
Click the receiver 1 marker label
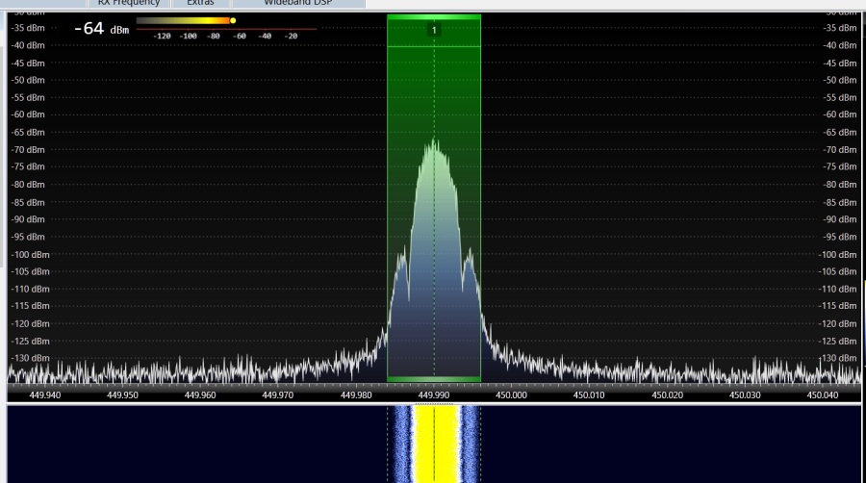pos(434,31)
